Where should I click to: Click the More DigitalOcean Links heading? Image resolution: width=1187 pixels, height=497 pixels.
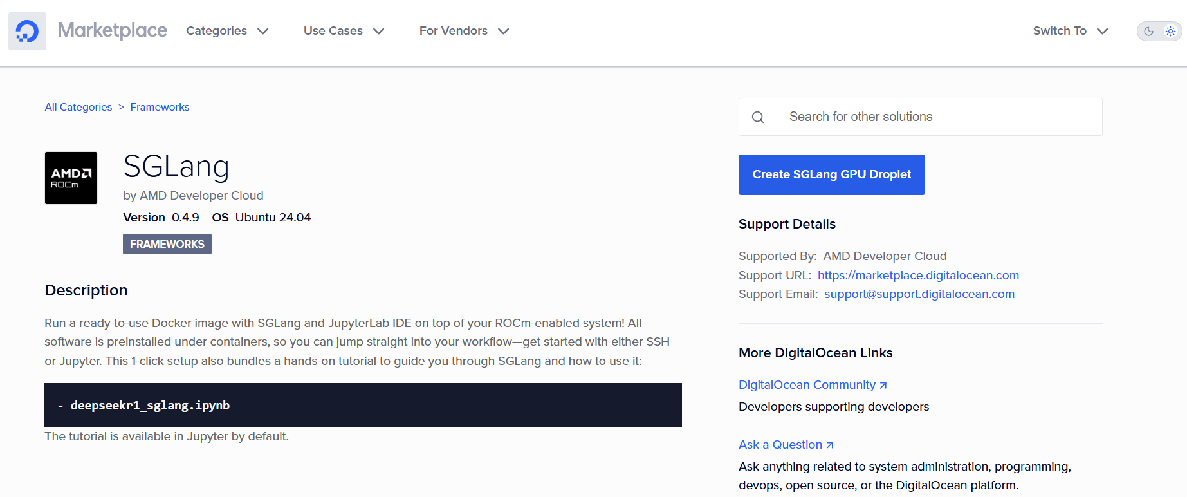point(816,353)
